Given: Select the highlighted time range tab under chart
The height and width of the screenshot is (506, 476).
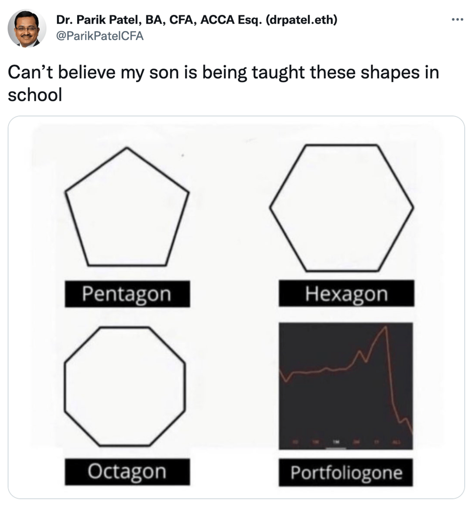Looking at the screenshot, I should 336,442.
